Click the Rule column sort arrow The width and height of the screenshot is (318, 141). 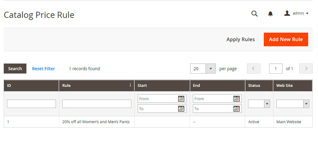130,85
